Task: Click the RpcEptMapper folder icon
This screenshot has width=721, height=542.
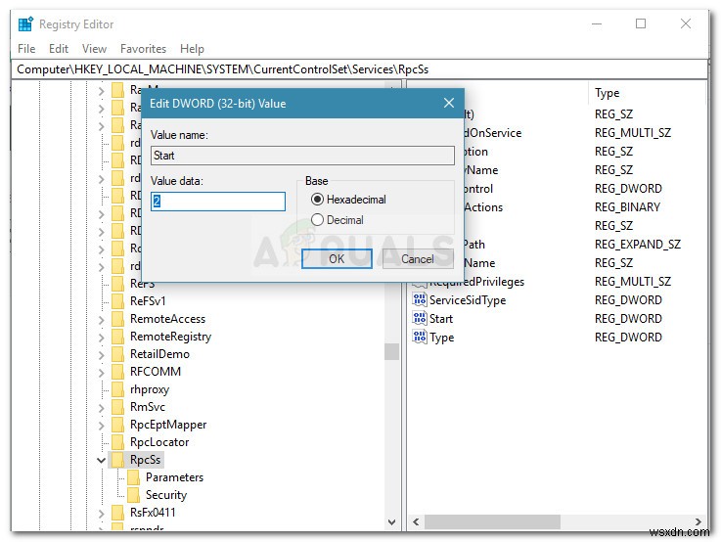Action: coord(118,425)
